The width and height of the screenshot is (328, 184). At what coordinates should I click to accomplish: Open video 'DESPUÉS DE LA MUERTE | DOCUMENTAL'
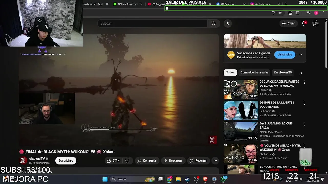point(277,105)
